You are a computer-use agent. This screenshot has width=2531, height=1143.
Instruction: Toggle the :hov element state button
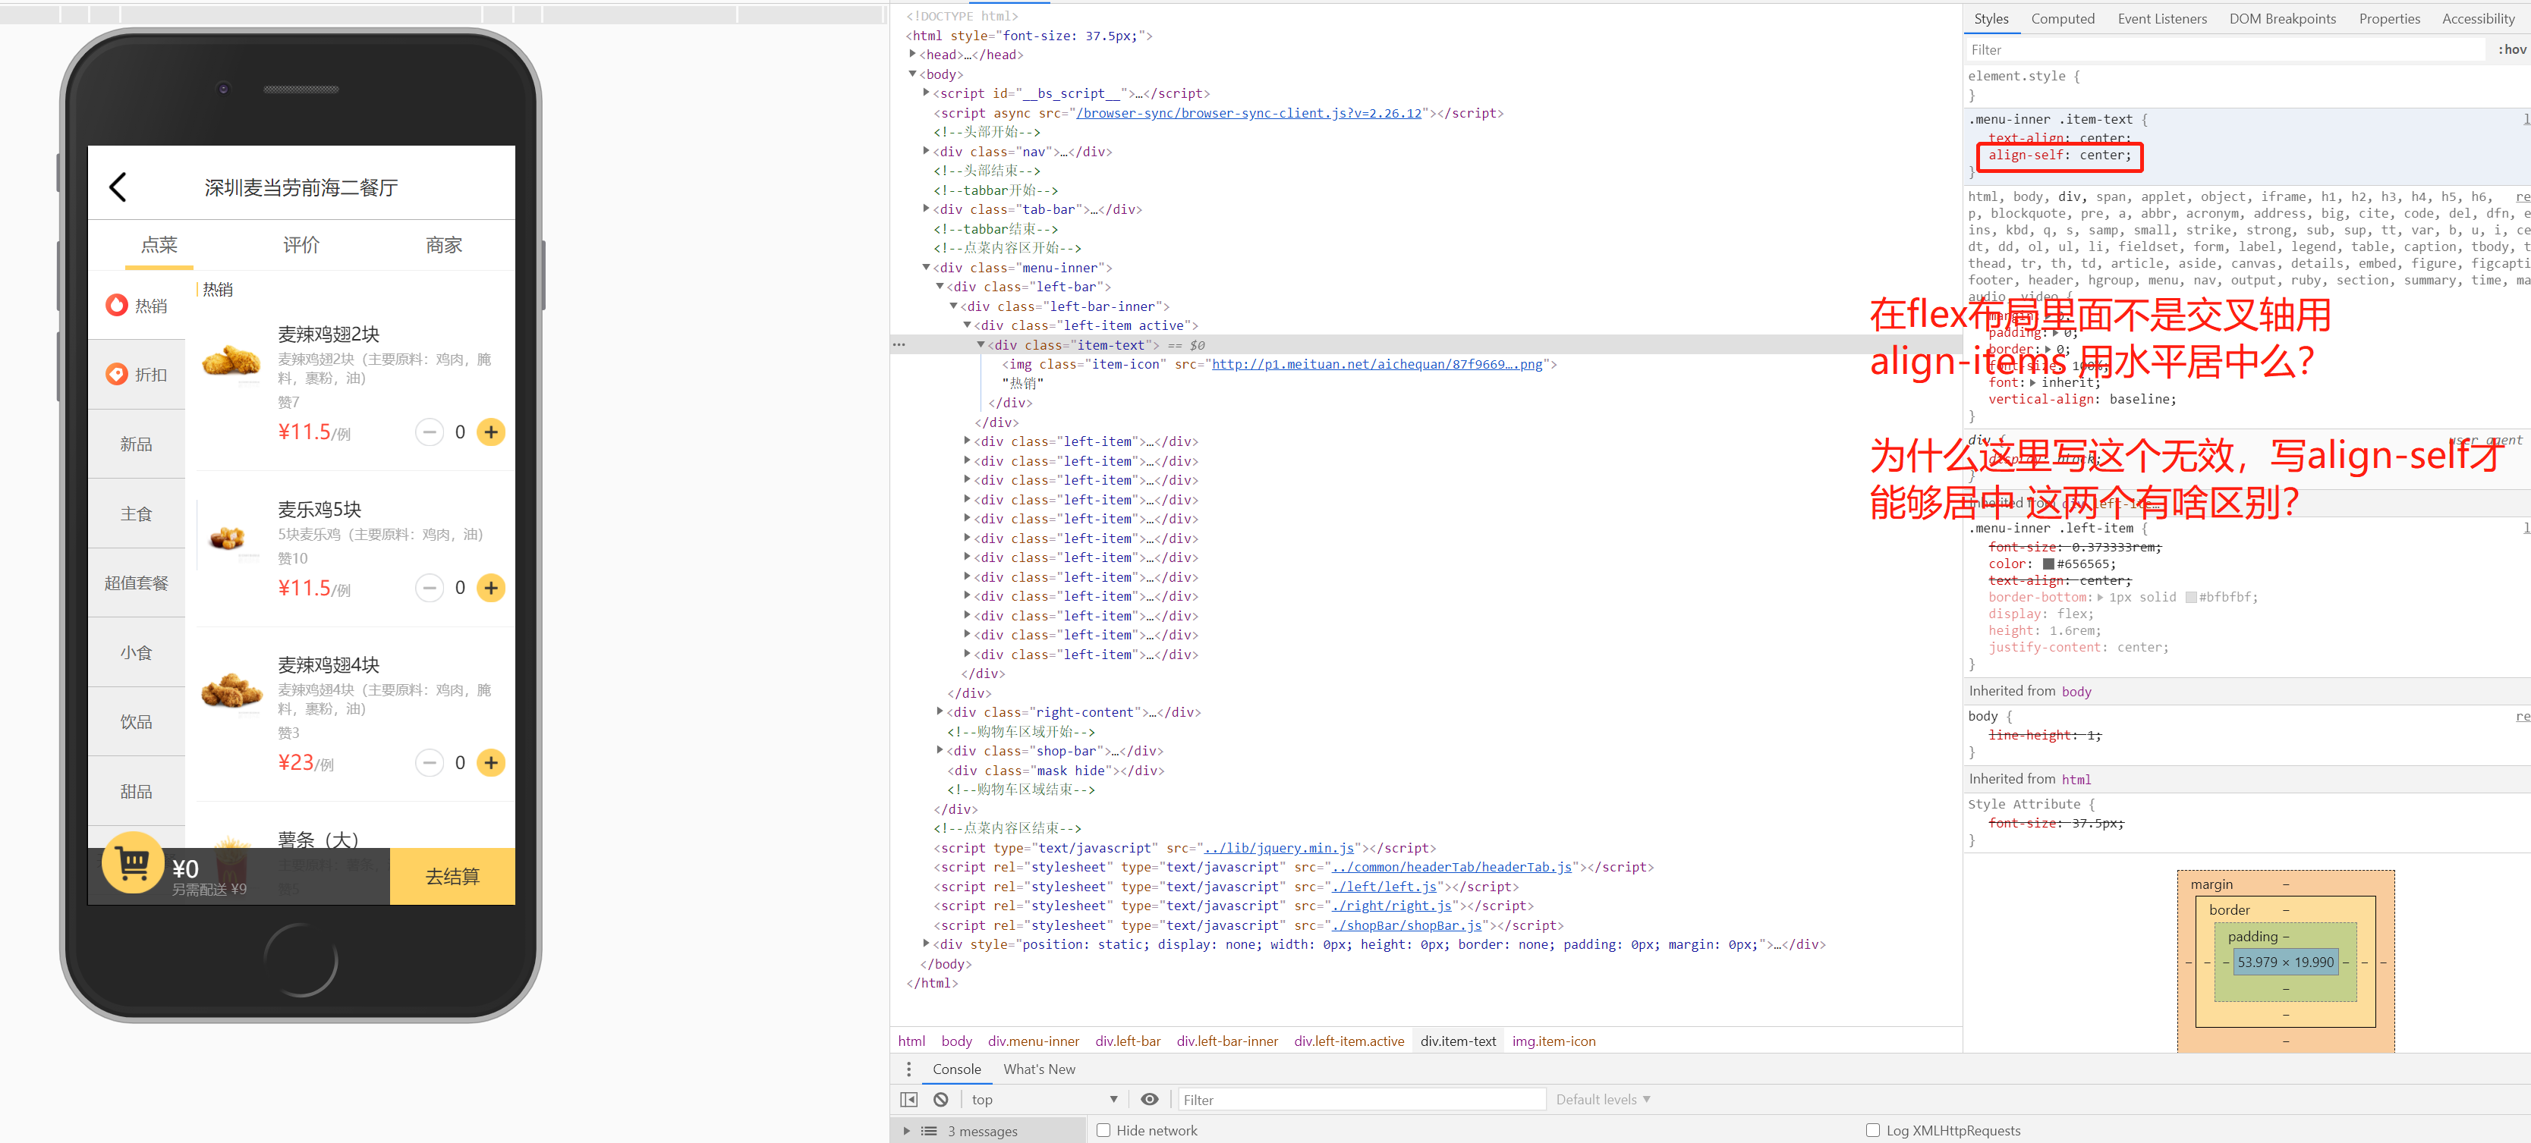tap(2512, 50)
